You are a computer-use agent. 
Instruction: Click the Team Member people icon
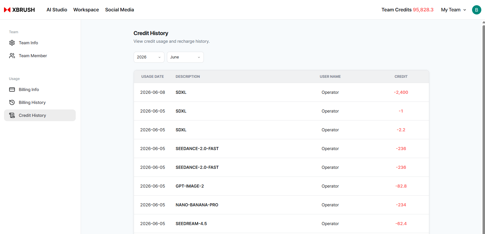click(12, 56)
